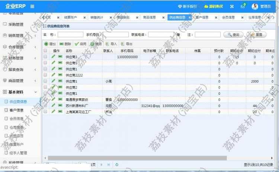Click the 增加 add toolbar button
This screenshot has height=172, width=279.
[x=50, y=44]
